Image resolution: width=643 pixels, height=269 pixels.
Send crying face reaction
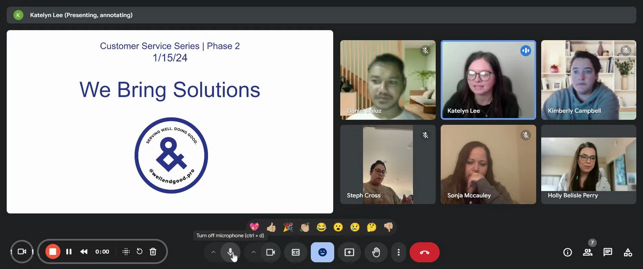(x=355, y=227)
